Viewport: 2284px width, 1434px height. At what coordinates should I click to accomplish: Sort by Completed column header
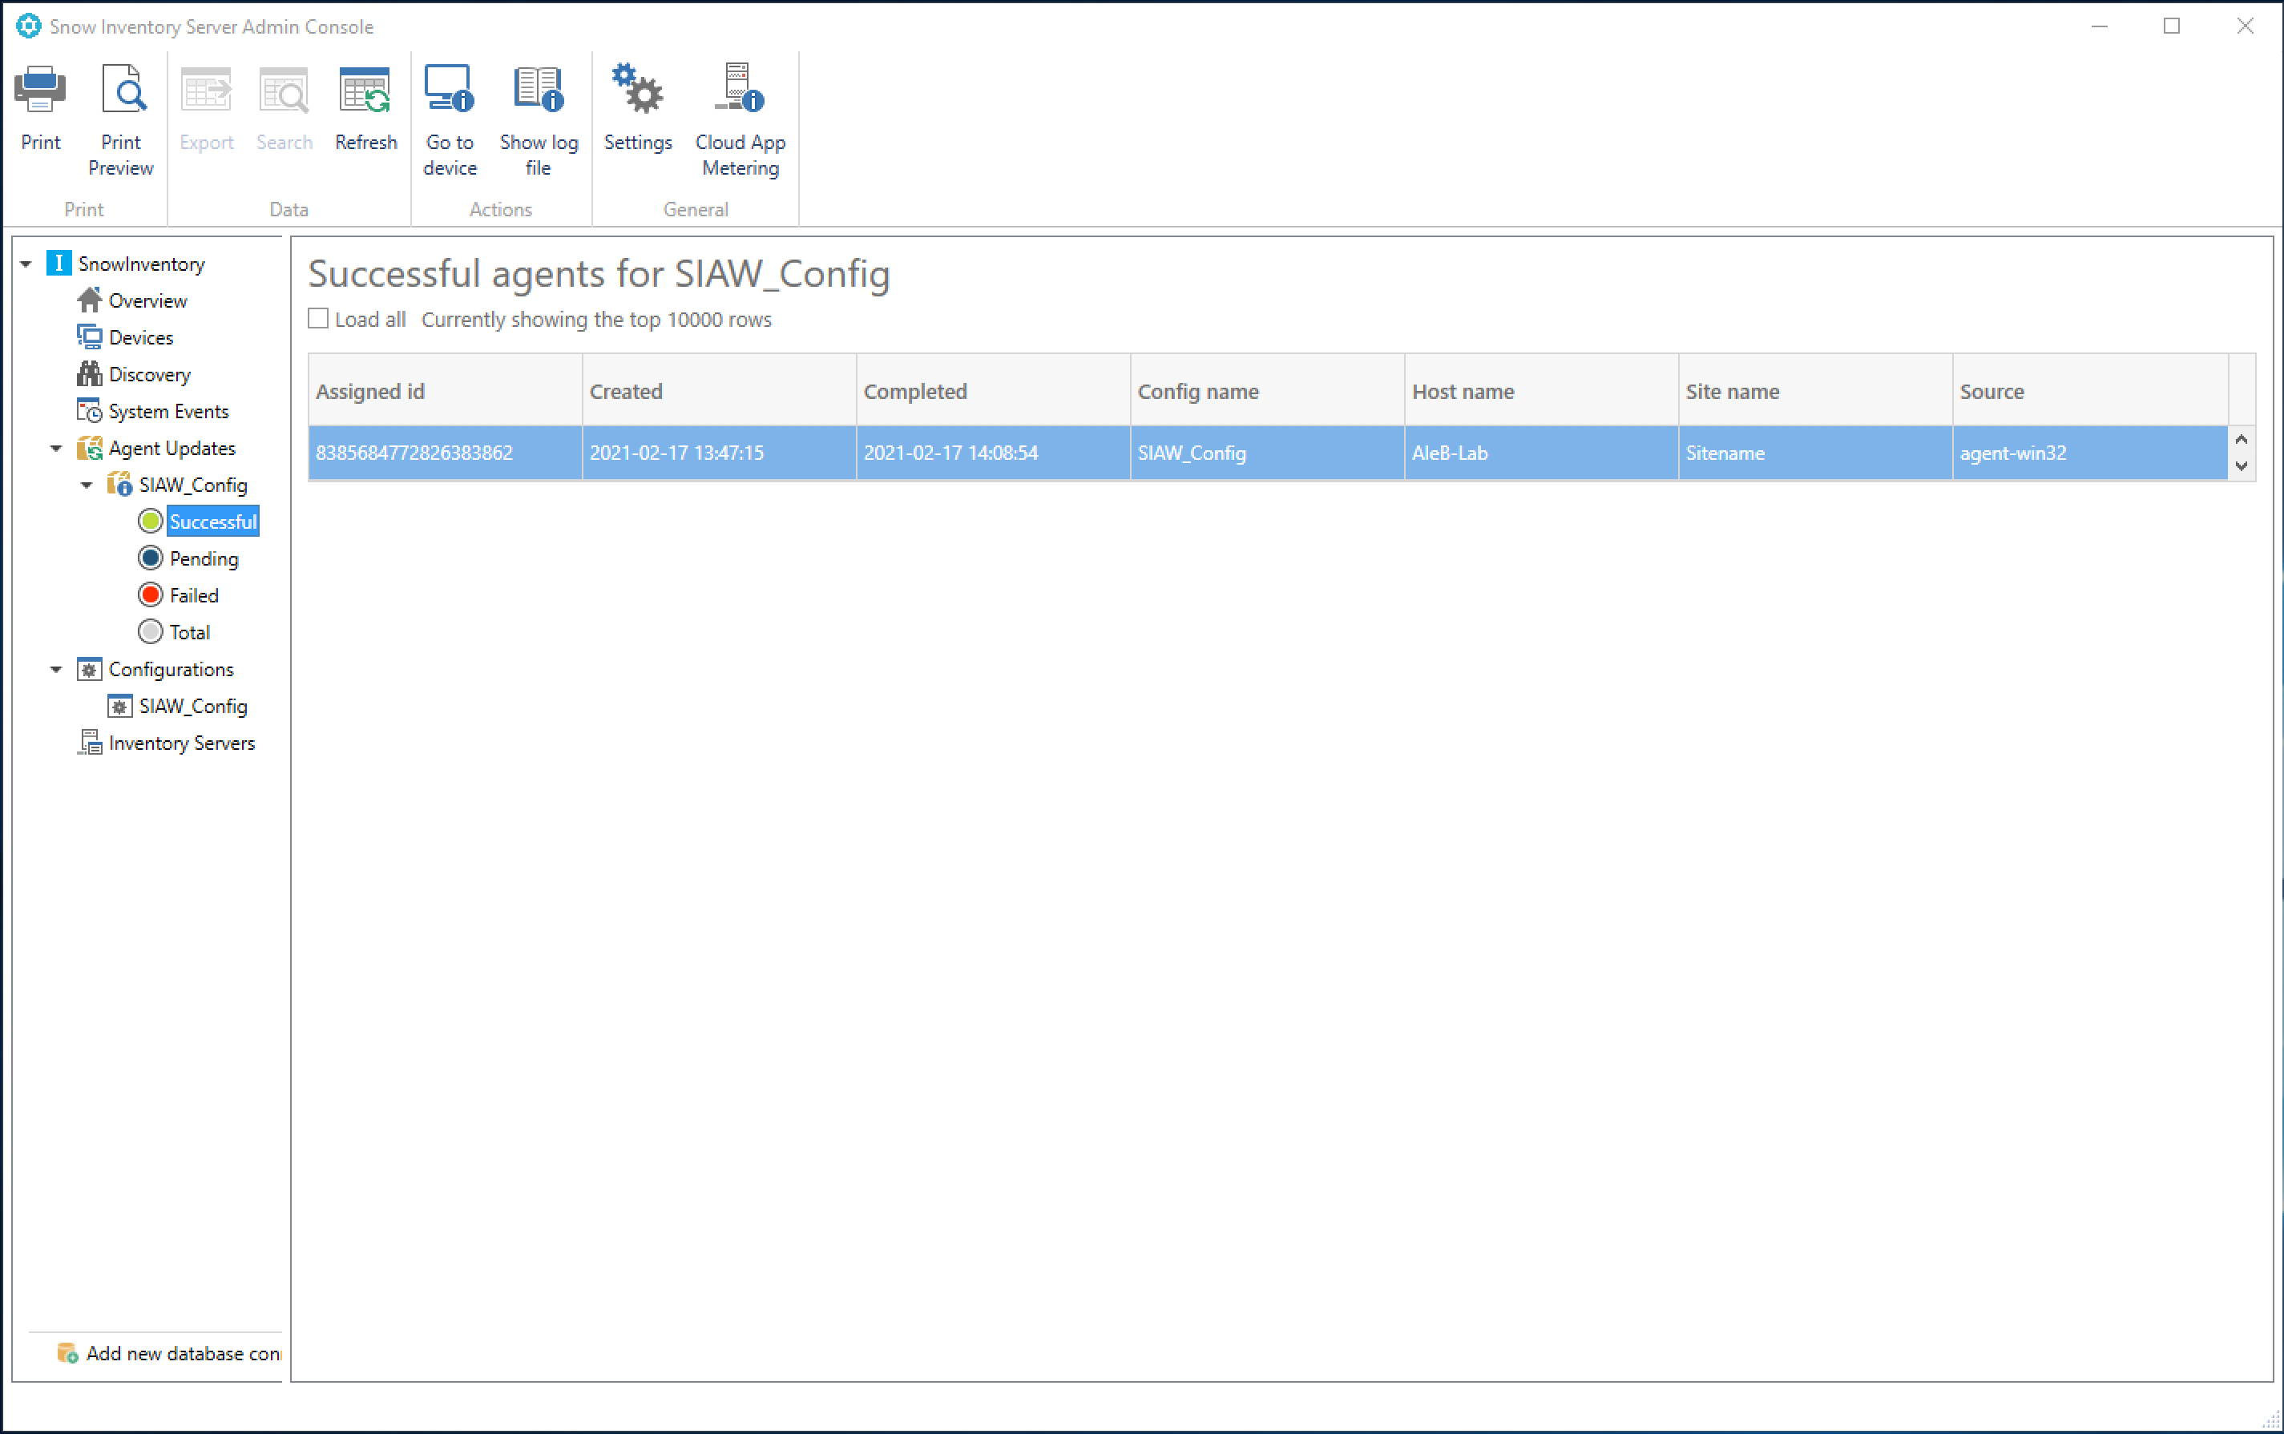click(x=993, y=391)
